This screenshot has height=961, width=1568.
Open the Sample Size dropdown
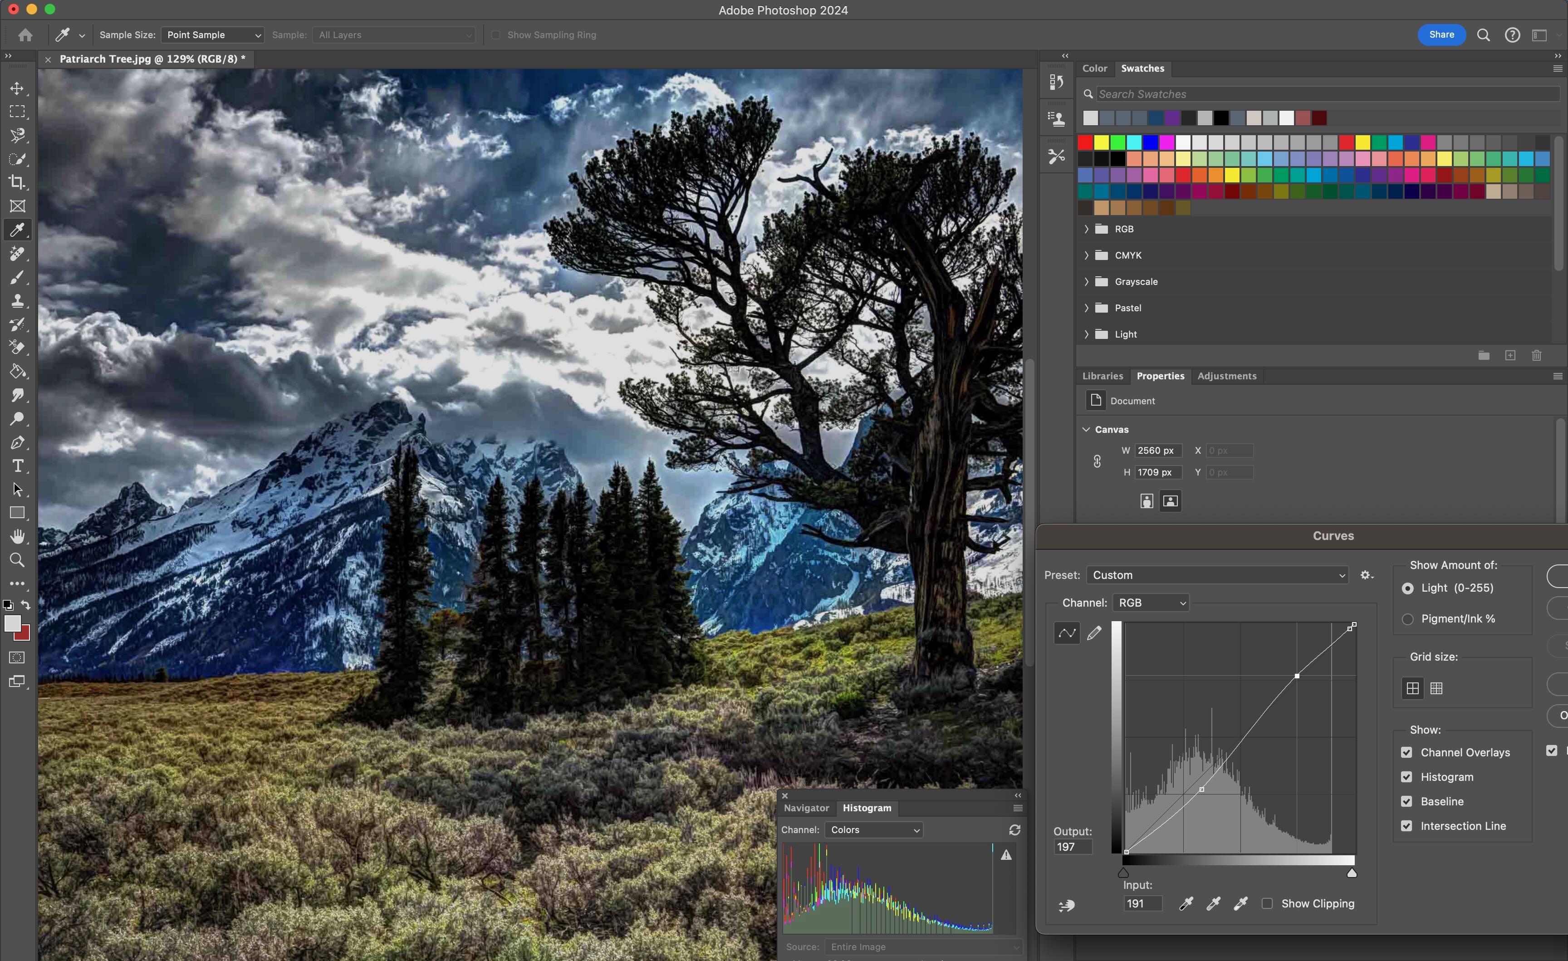212,35
